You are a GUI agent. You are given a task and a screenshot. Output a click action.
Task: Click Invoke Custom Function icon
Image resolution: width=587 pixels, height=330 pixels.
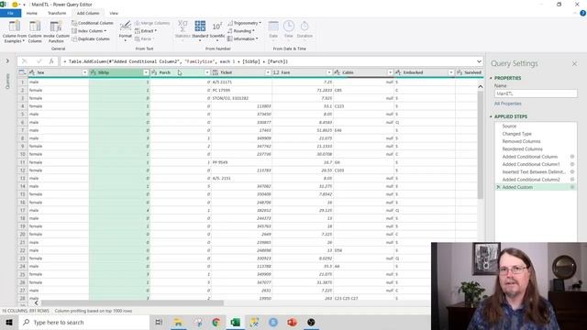click(x=56, y=27)
